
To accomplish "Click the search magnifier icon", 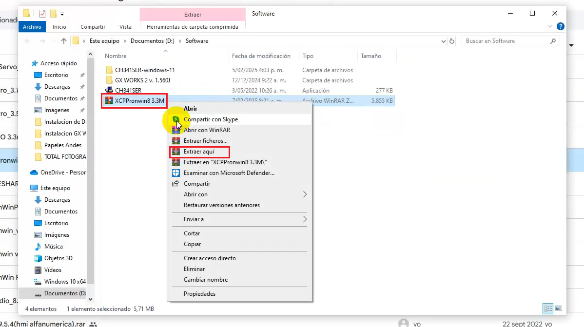I will [553, 41].
